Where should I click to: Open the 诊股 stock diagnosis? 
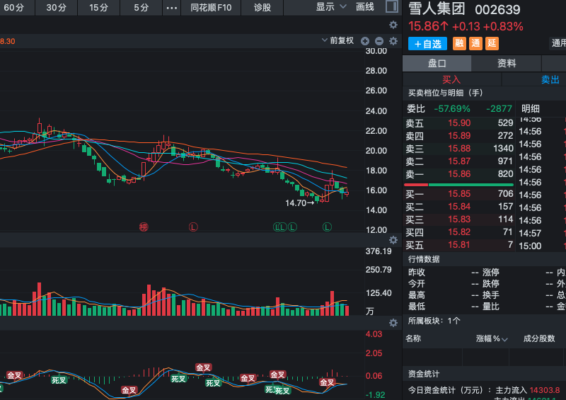262,8
